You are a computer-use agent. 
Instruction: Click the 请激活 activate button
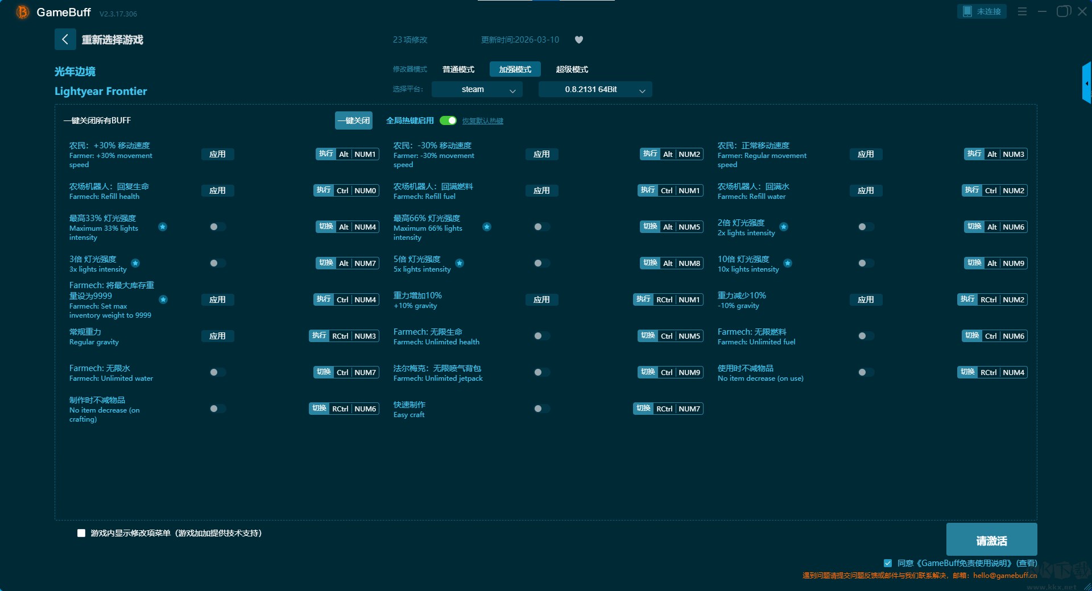click(991, 540)
